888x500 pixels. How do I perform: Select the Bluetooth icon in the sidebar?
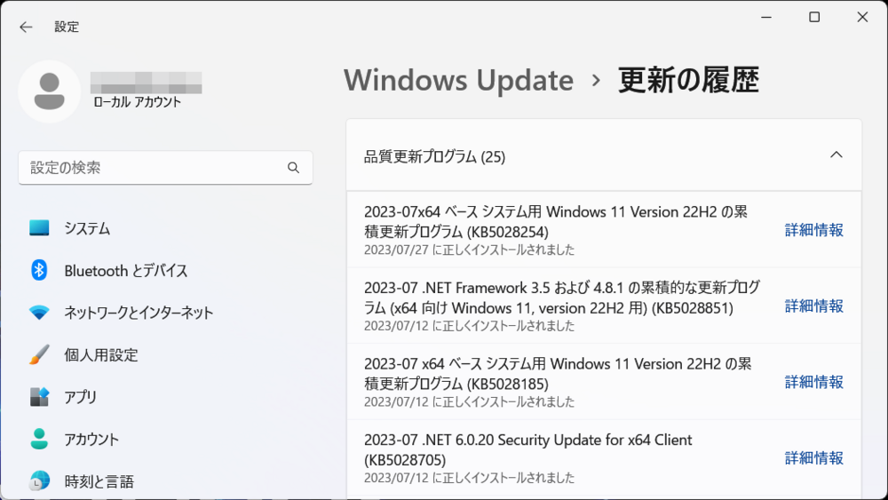pyautogui.click(x=39, y=270)
